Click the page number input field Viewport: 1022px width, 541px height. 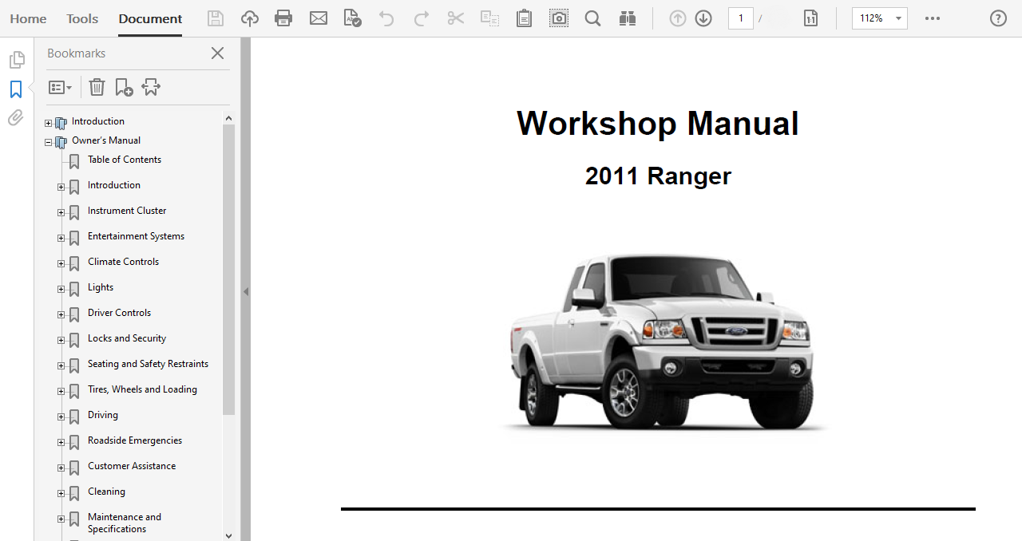click(740, 18)
